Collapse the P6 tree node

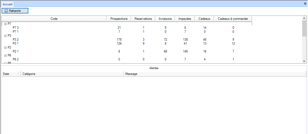[x=5, y=56]
